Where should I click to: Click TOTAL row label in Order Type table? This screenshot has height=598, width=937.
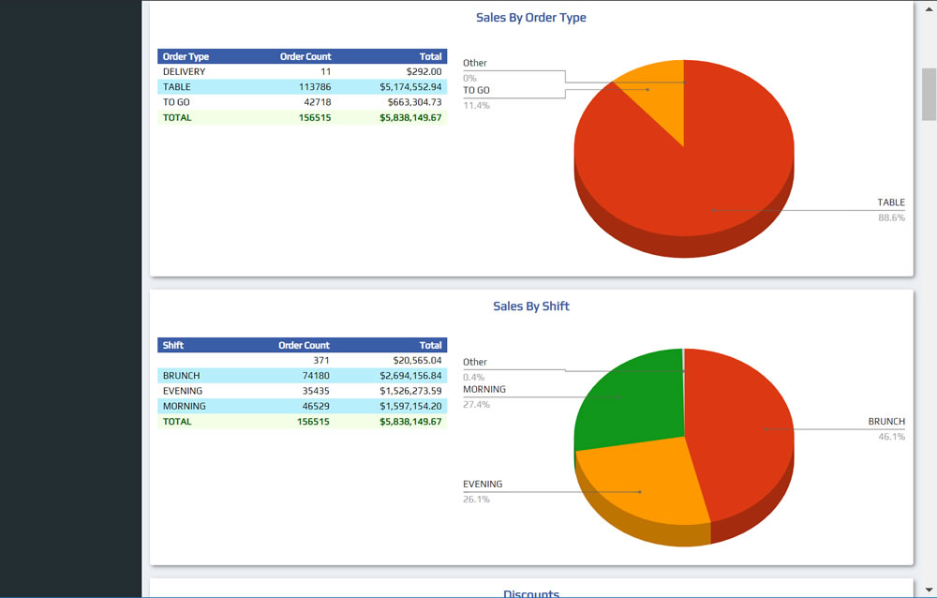(177, 118)
